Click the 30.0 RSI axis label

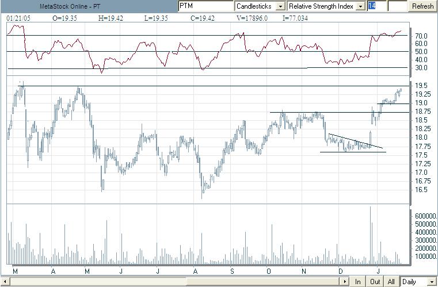tap(421, 68)
